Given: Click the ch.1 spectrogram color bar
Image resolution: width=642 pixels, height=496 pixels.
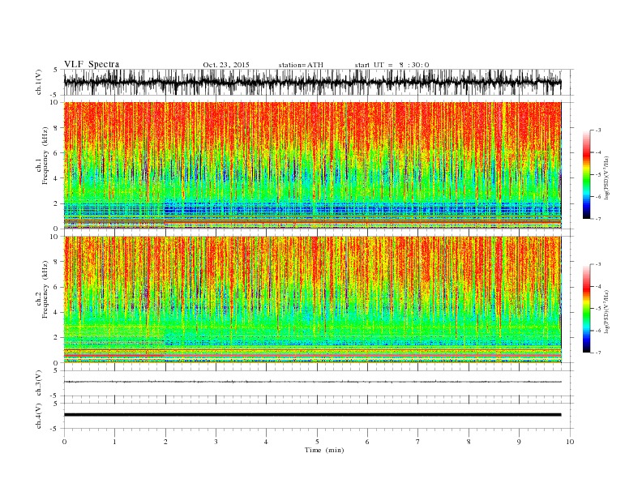Looking at the screenshot, I should [586, 175].
